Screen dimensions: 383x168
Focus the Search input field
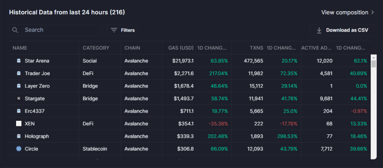click(56, 30)
